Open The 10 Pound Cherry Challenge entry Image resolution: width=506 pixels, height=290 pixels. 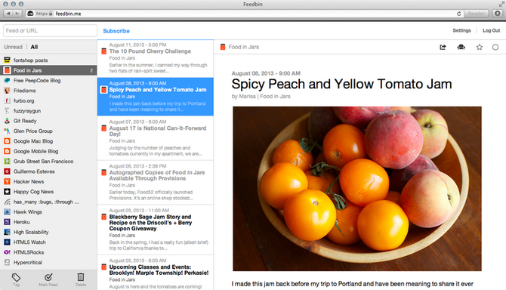coord(156,58)
